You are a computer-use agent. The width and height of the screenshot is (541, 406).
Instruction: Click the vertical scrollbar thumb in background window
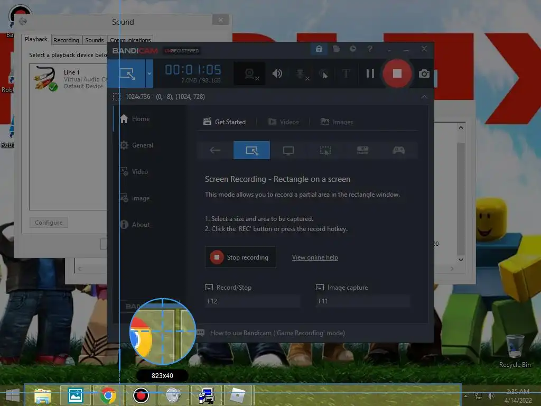[x=461, y=199]
